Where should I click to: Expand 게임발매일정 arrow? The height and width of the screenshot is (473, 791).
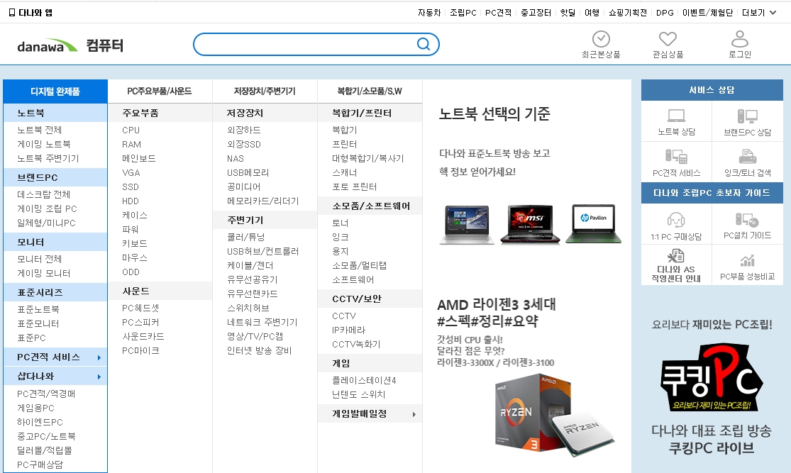coord(414,415)
